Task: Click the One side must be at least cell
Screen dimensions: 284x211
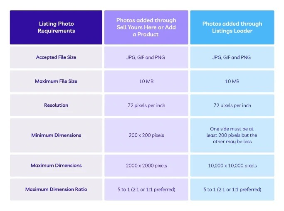Action: click(232, 135)
